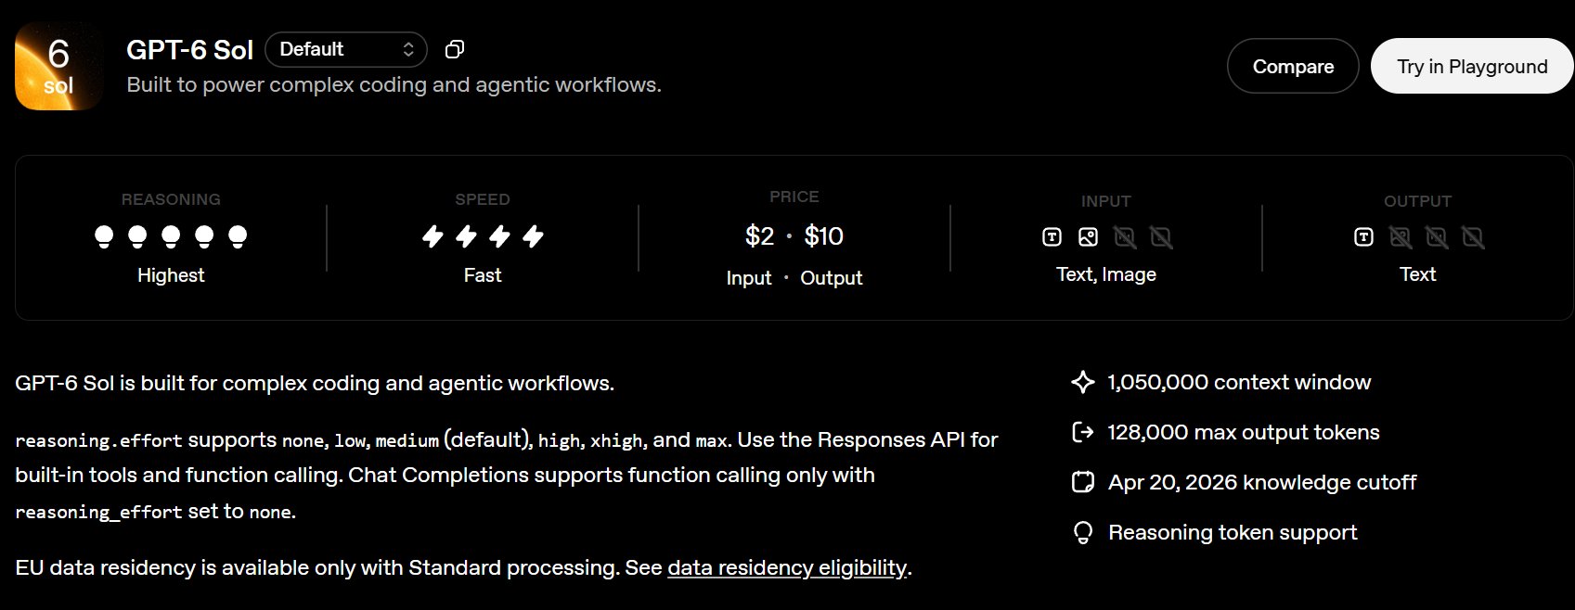Click the $10 output price value

pos(824,236)
